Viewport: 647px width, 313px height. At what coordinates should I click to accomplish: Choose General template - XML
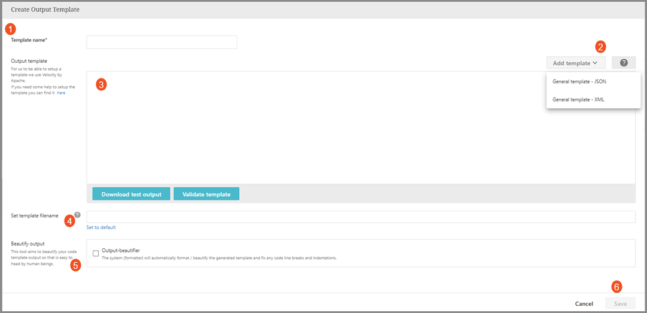click(578, 99)
